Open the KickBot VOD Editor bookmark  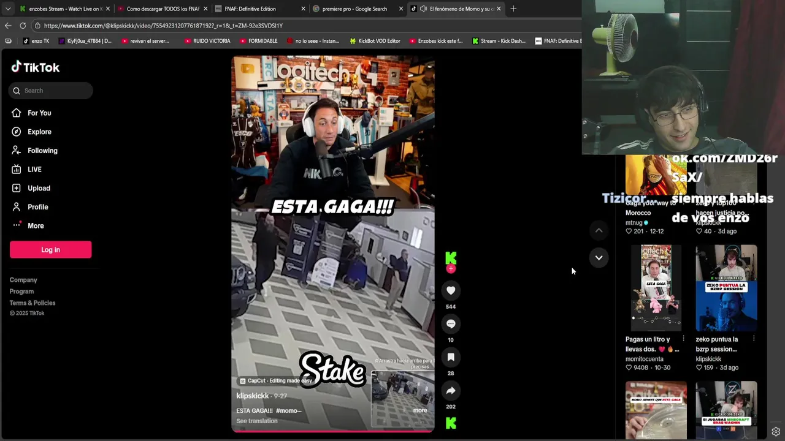375,41
